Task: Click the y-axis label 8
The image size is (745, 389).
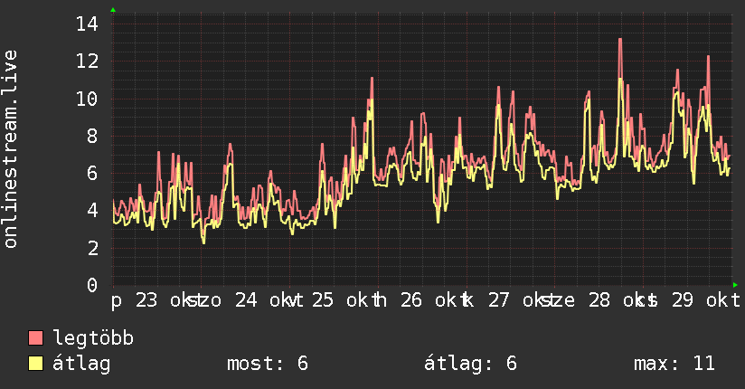Action: 93,136
